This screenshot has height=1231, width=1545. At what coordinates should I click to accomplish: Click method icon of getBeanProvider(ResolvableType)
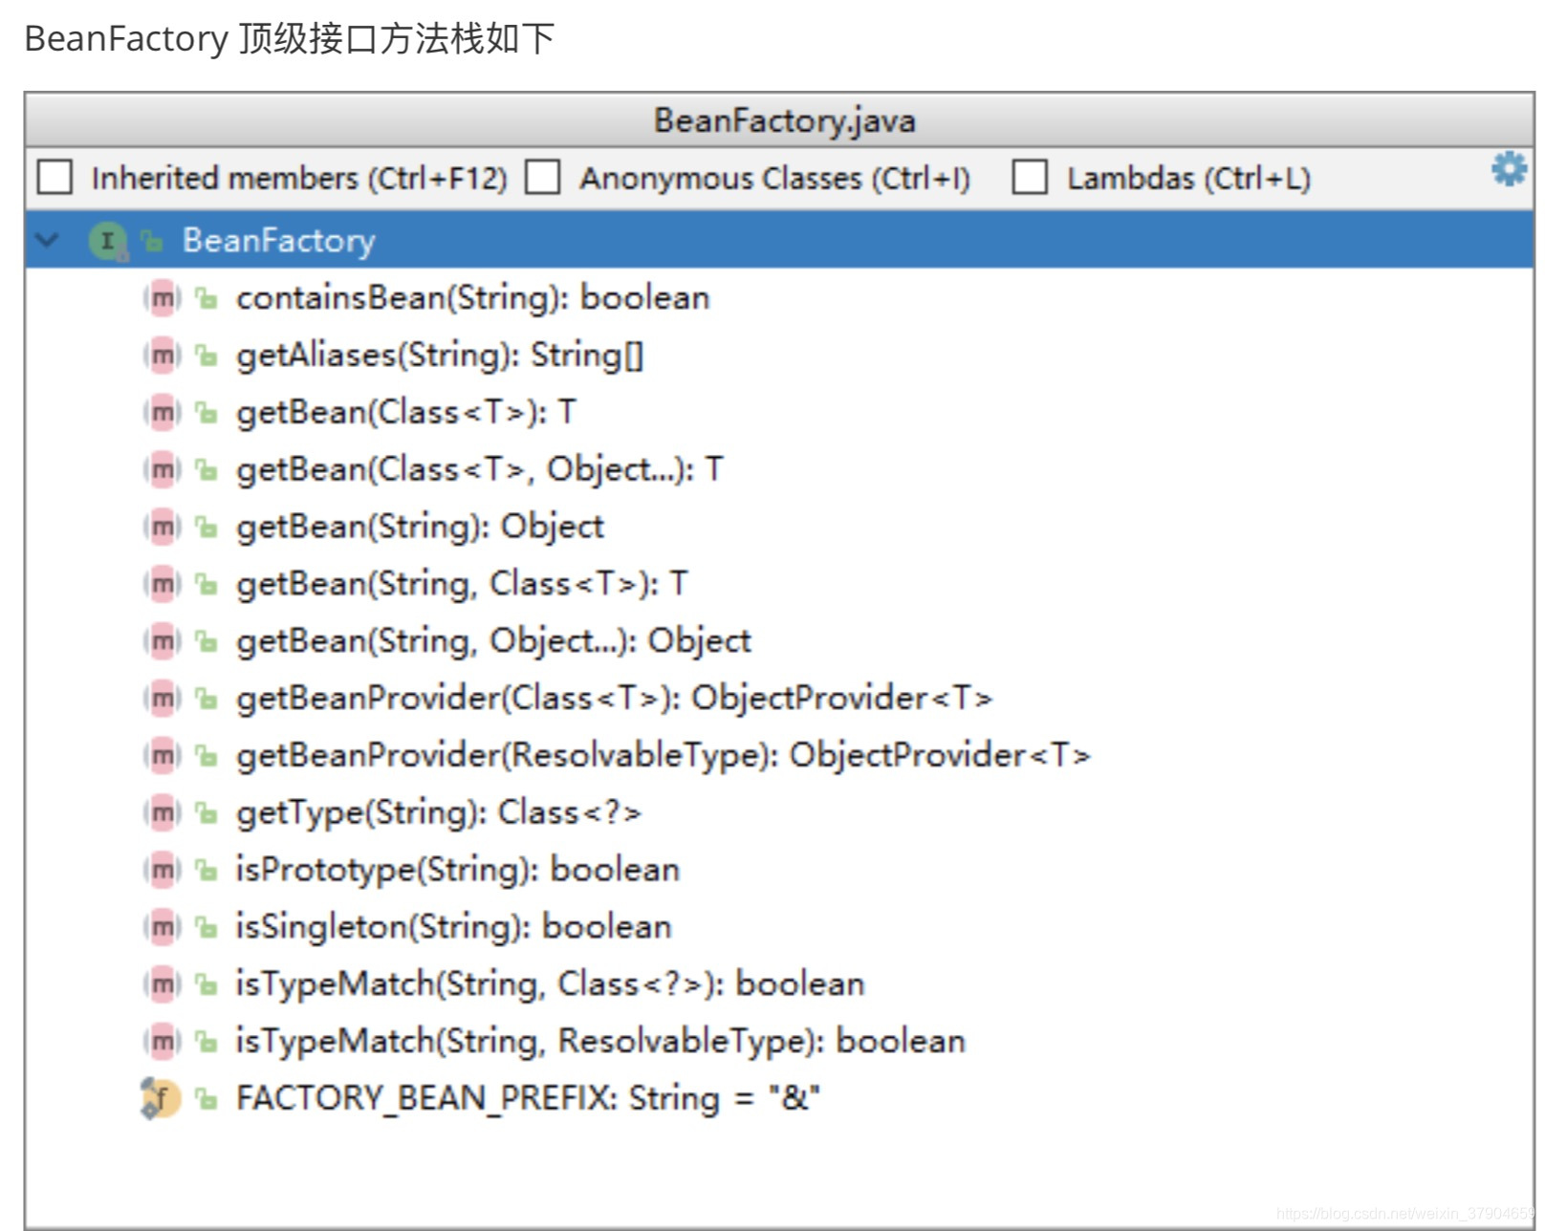click(162, 755)
